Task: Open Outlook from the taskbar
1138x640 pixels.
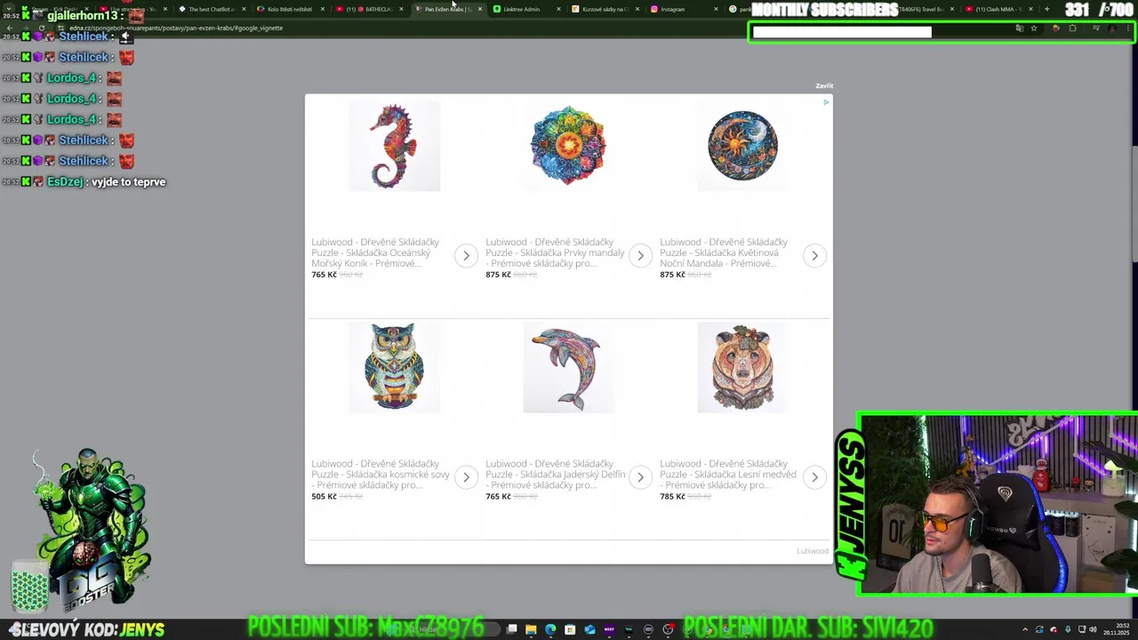Action: (589, 629)
